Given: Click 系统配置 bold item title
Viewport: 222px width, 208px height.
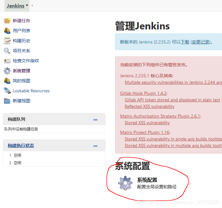Looking at the screenshot, I should point(147,180).
